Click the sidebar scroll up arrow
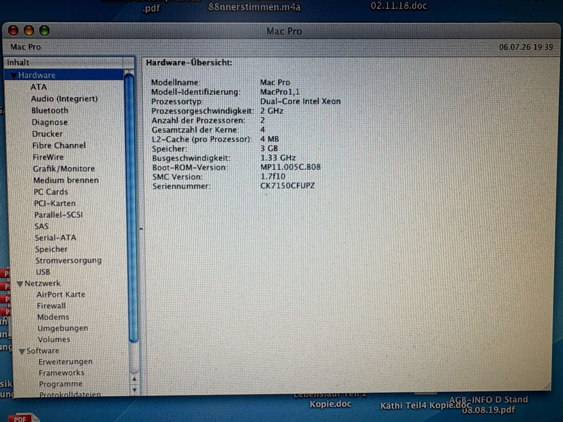Viewport: 563px width, 422px height. click(x=134, y=379)
